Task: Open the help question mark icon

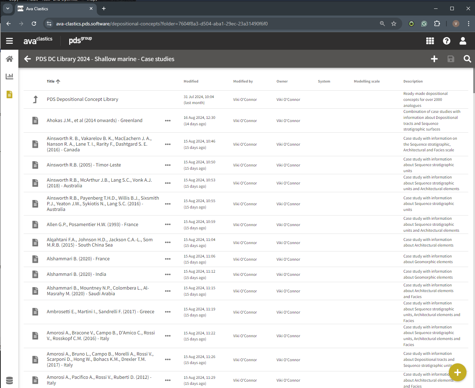Action: tap(446, 41)
